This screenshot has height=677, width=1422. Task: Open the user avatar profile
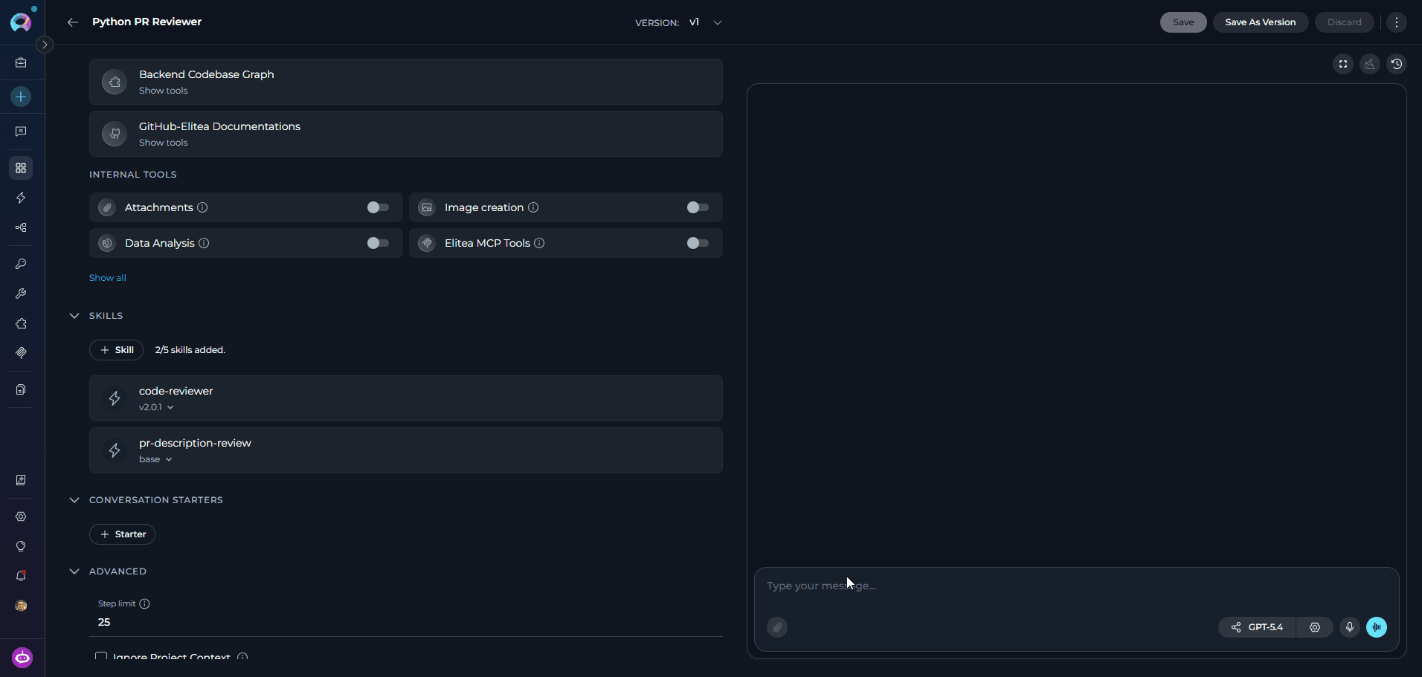(x=21, y=606)
